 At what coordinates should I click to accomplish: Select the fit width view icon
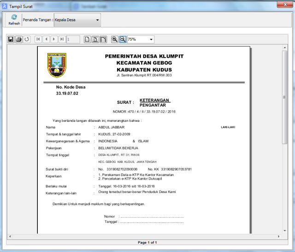[x=103, y=39]
